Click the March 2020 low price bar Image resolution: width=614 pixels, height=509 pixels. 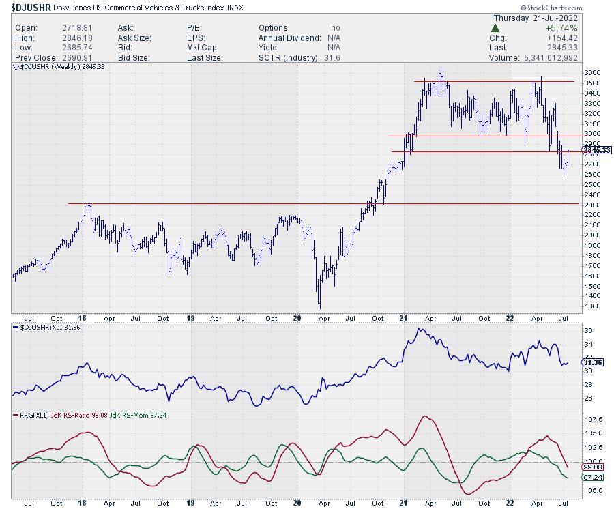319,300
